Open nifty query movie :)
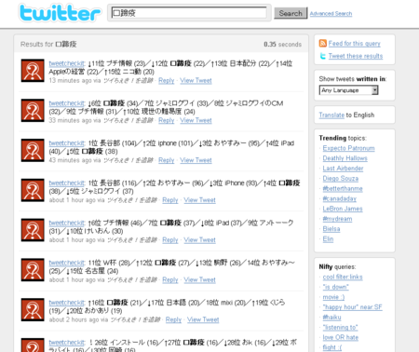This screenshot has height=352, width=419. (x=333, y=297)
